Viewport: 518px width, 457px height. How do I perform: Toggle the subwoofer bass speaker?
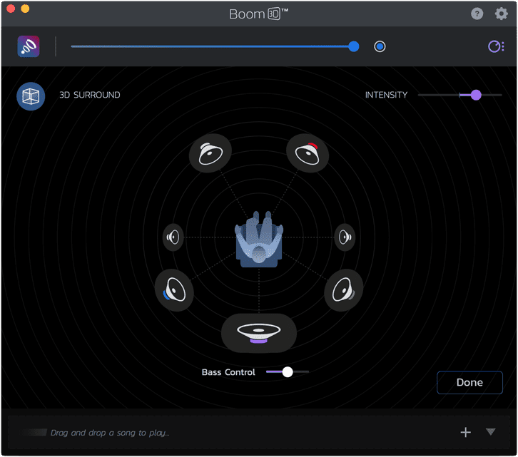point(259,333)
